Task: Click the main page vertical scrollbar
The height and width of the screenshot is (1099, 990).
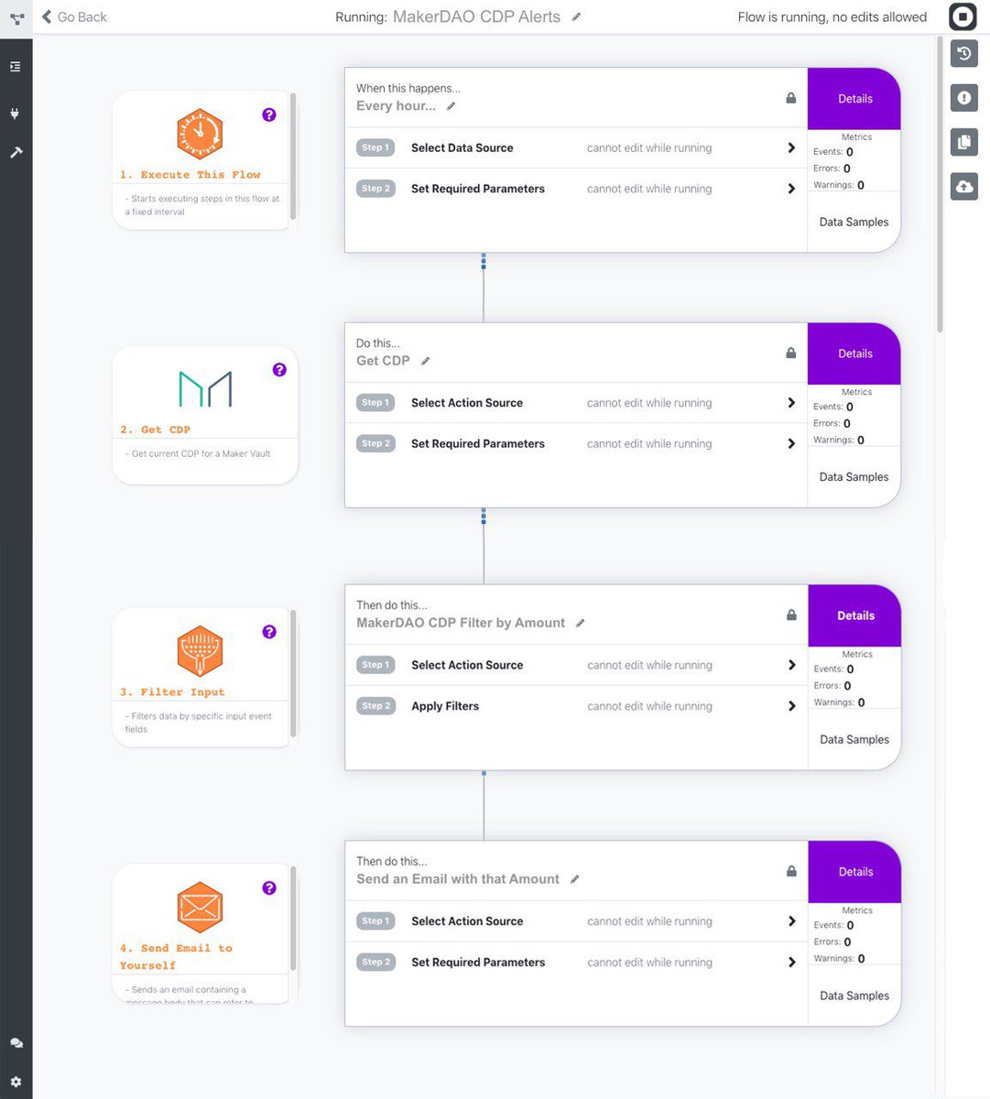Action: coord(940,183)
